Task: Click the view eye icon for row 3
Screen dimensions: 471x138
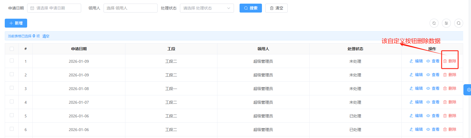Action: 428,88
